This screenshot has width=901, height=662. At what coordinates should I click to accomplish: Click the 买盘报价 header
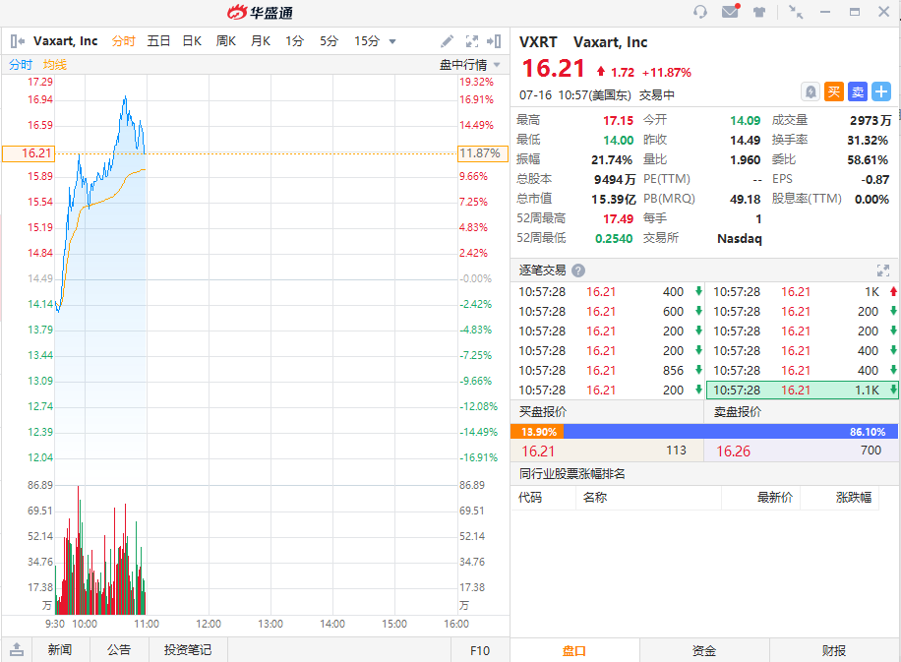543,412
